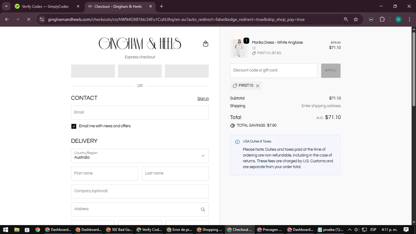The image size is (416, 234).
Task: Open the shopping bag cart icon
Action: tap(206, 44)
